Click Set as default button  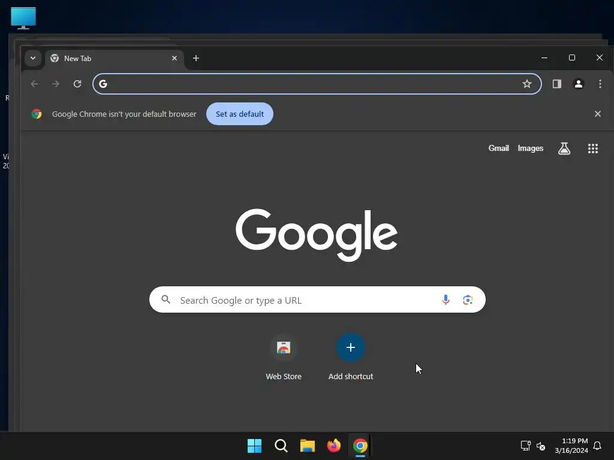click(240, 114)
